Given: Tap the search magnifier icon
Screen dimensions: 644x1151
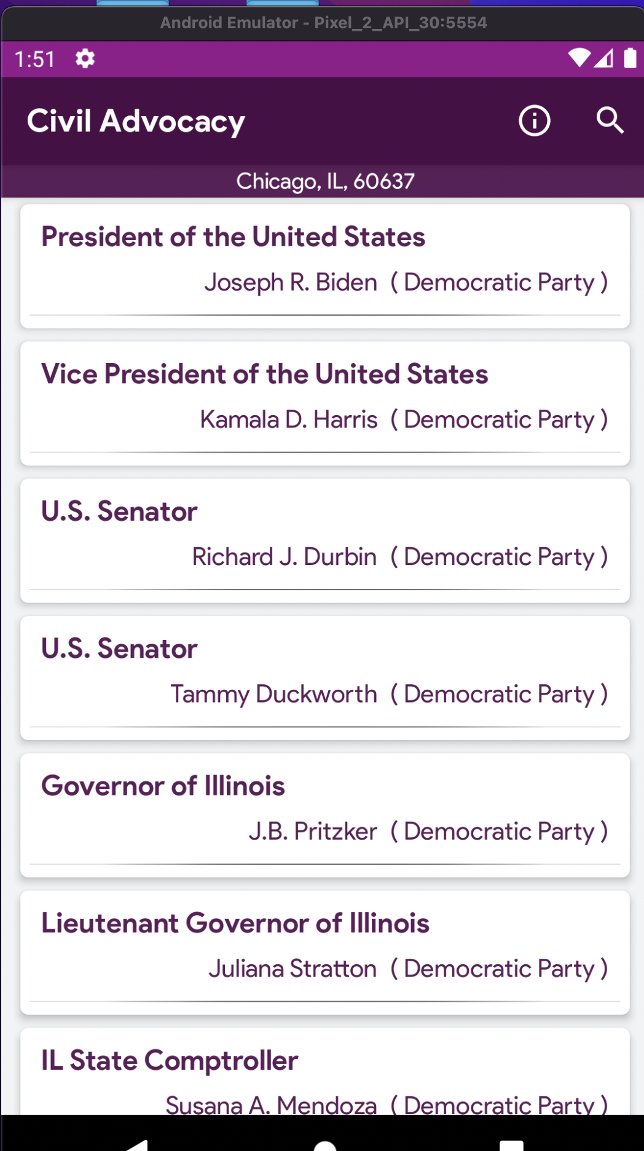Looking at the screenshot, I should 610,120.
